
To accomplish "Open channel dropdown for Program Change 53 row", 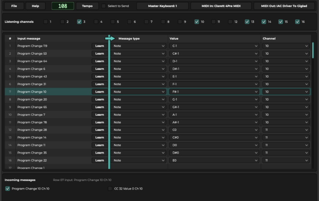I will pyautogui.click(x=286, y=54).
